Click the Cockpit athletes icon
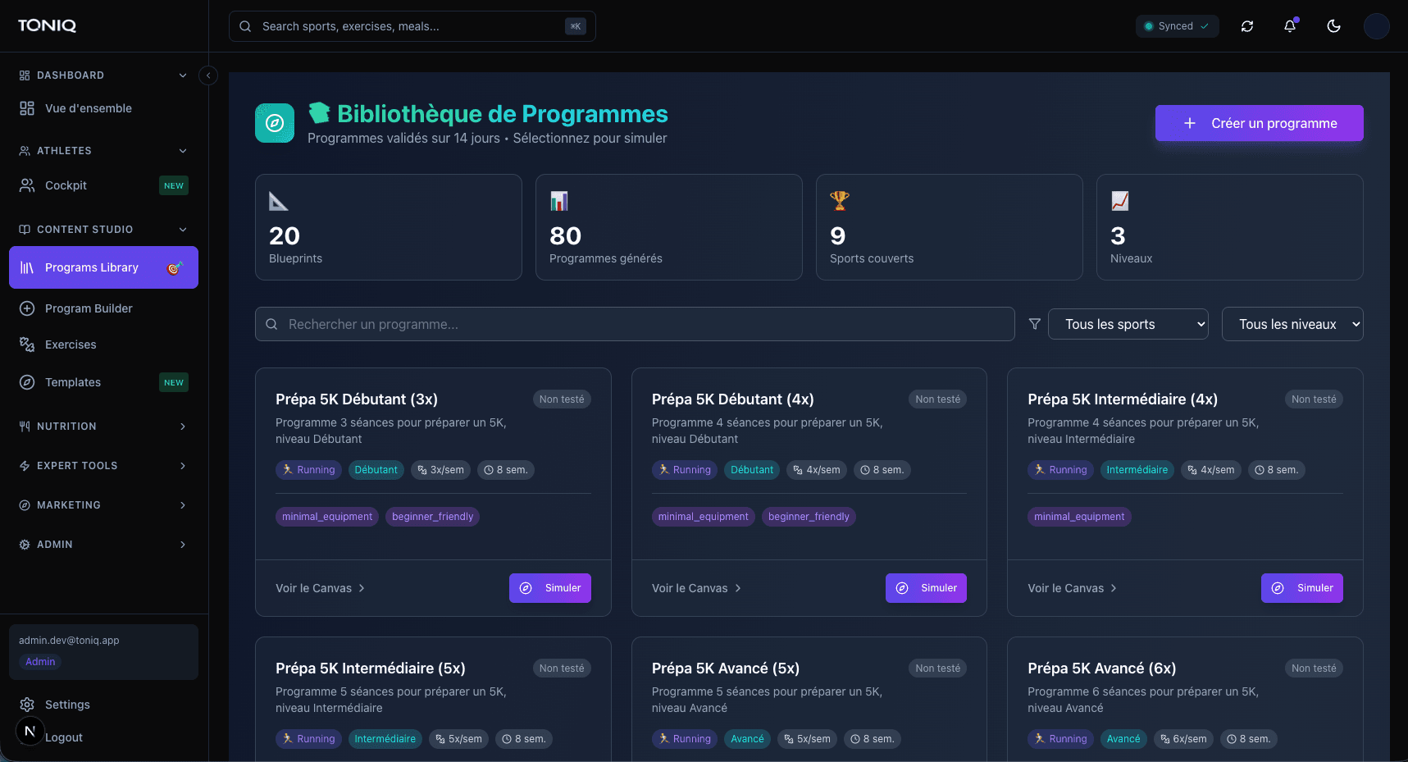This screenshot has height=762, width=1408. coord(27,185)
